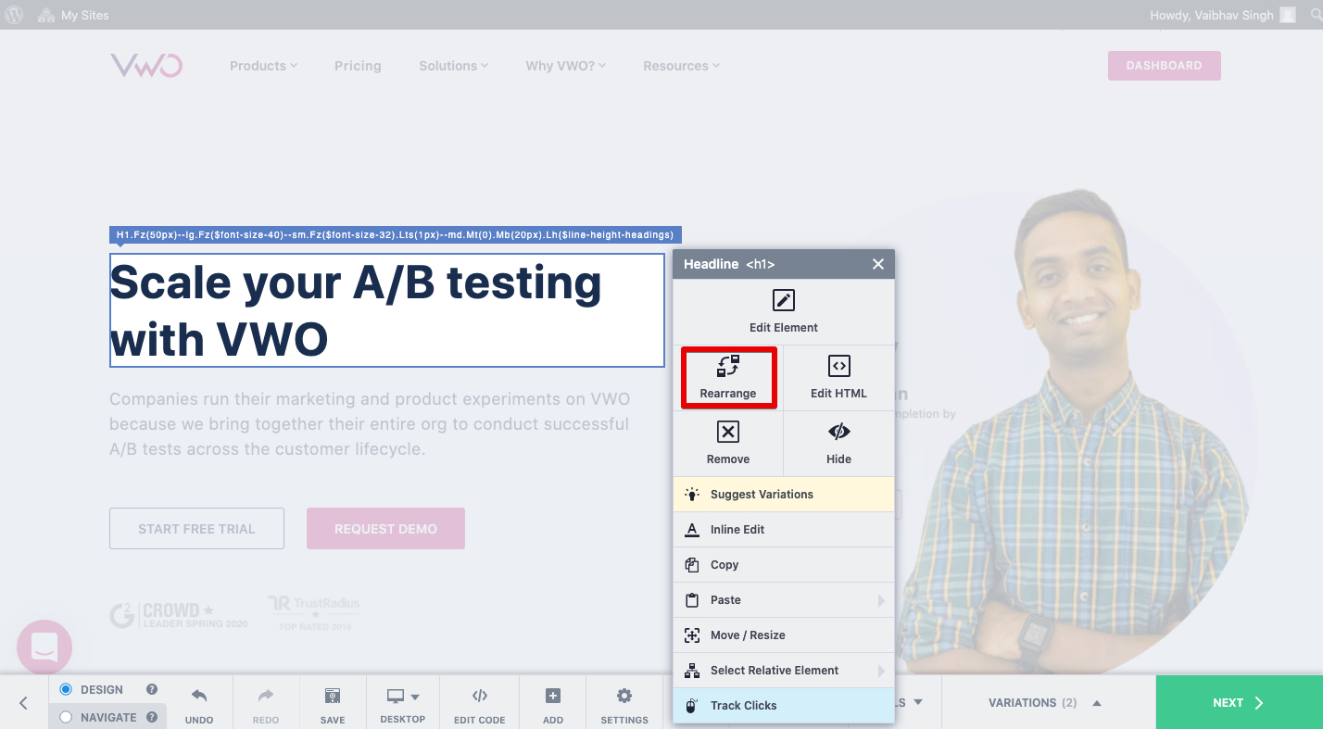The width and height of the screenshot is (1323, 729).
Task: Select Copy in the context menu
Action: (x=783, y=565)
